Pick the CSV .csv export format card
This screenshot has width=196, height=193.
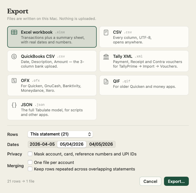pyautogui.click(x=144, y=37)
